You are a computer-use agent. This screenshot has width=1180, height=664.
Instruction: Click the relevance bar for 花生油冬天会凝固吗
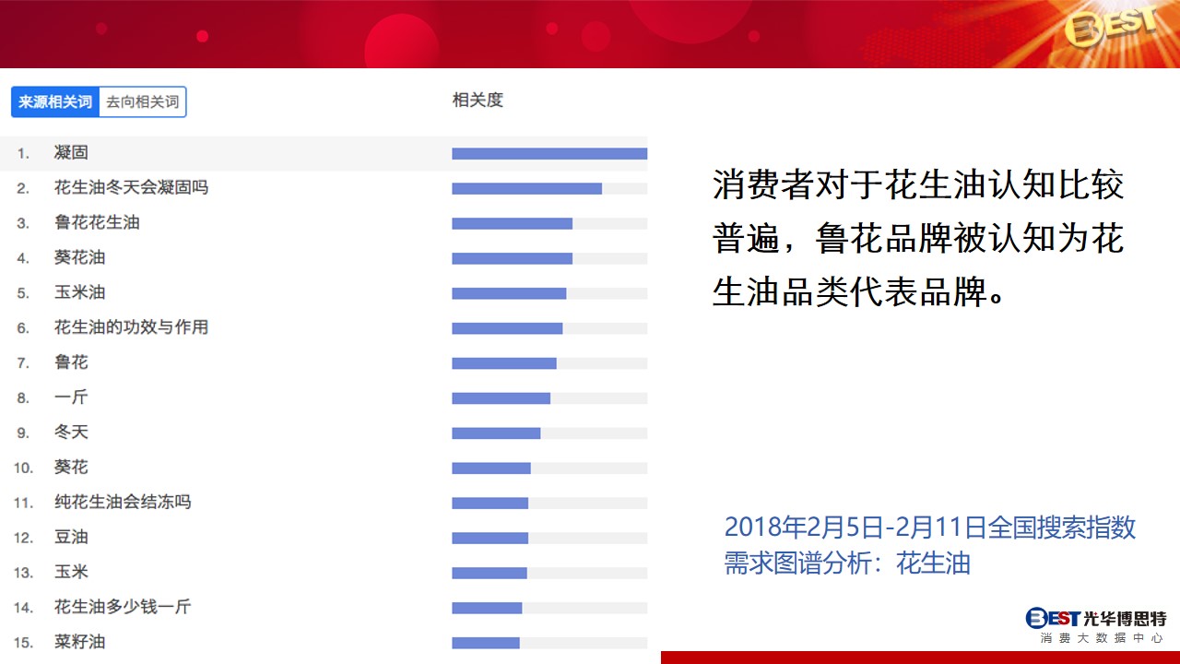549,189
